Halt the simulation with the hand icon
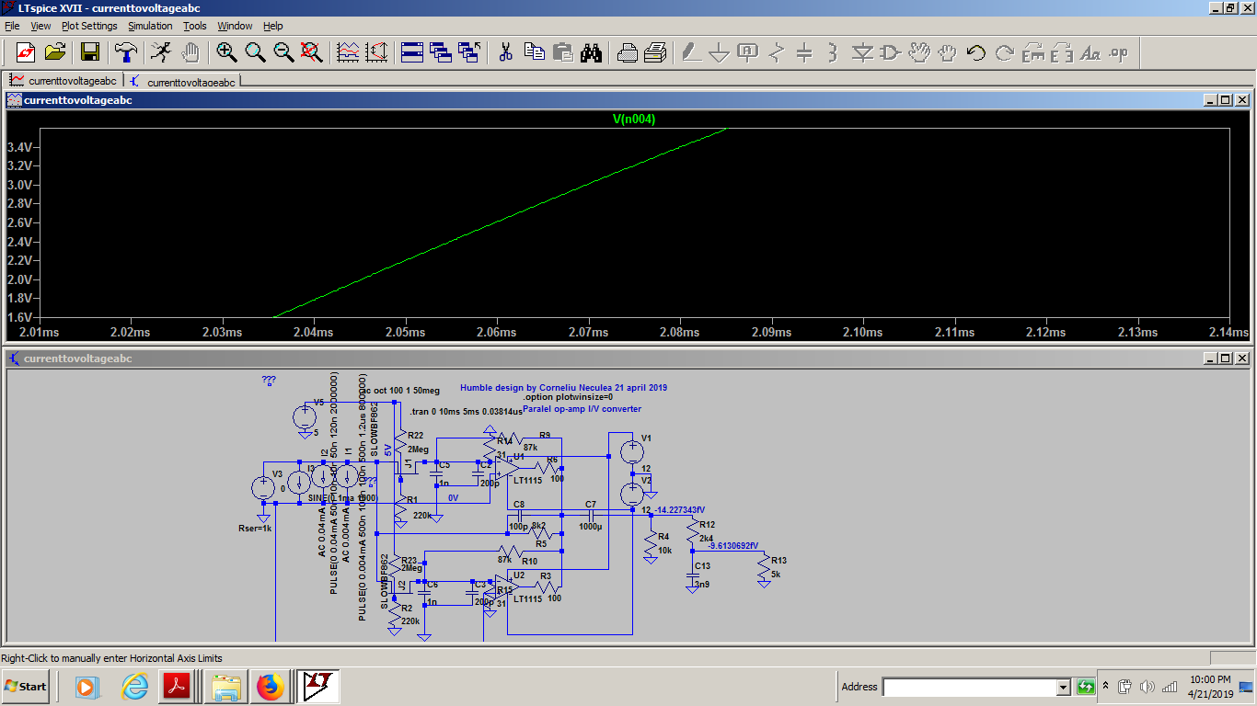The height and width of the screenshot is (706, 1257). pyautogui.click(x=190, y=52)
